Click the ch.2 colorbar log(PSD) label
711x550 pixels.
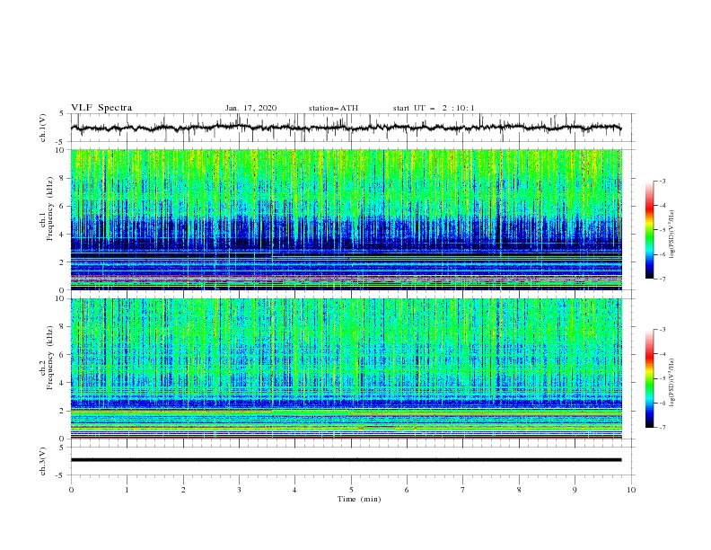[x=671, y=383]
